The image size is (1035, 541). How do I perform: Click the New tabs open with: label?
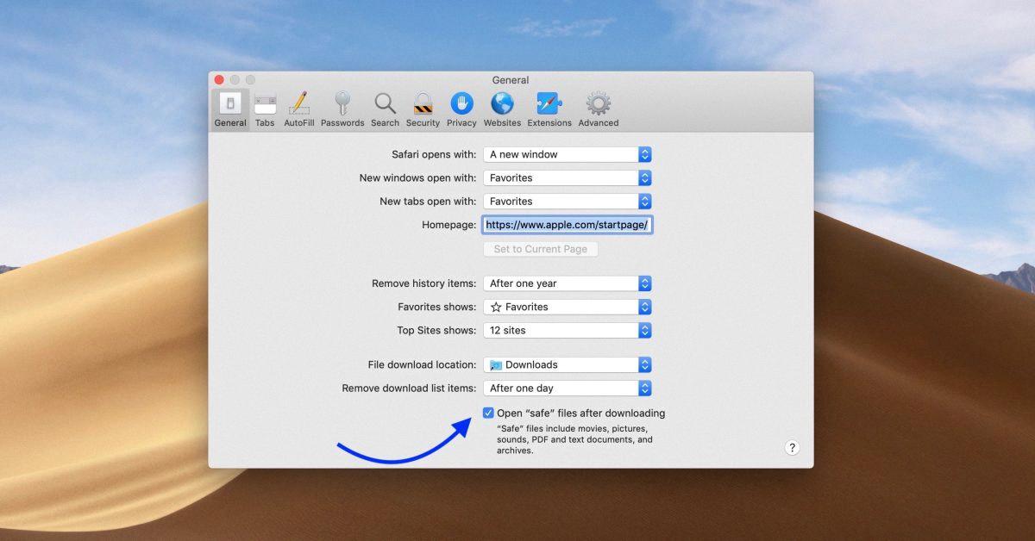[428, 202]
